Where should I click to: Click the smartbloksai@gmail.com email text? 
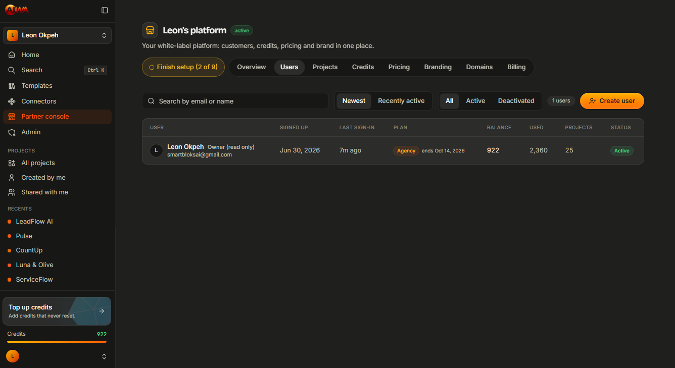pyautogui.click(x=200, y=155)
